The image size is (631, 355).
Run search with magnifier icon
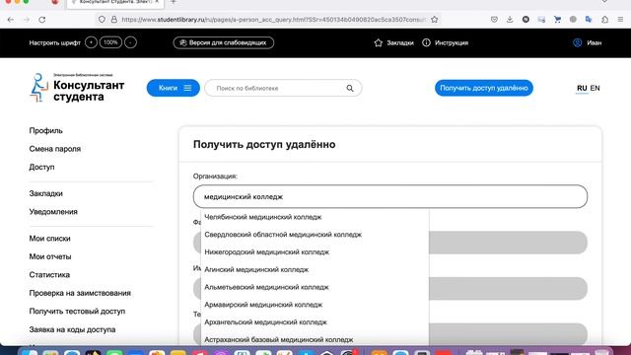pos(350,88)
